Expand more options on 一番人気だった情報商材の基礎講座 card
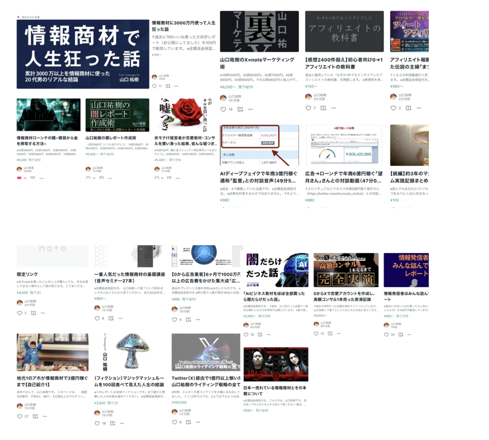The width and height of the screenshot is (489, 440). (x=120, y=318)
